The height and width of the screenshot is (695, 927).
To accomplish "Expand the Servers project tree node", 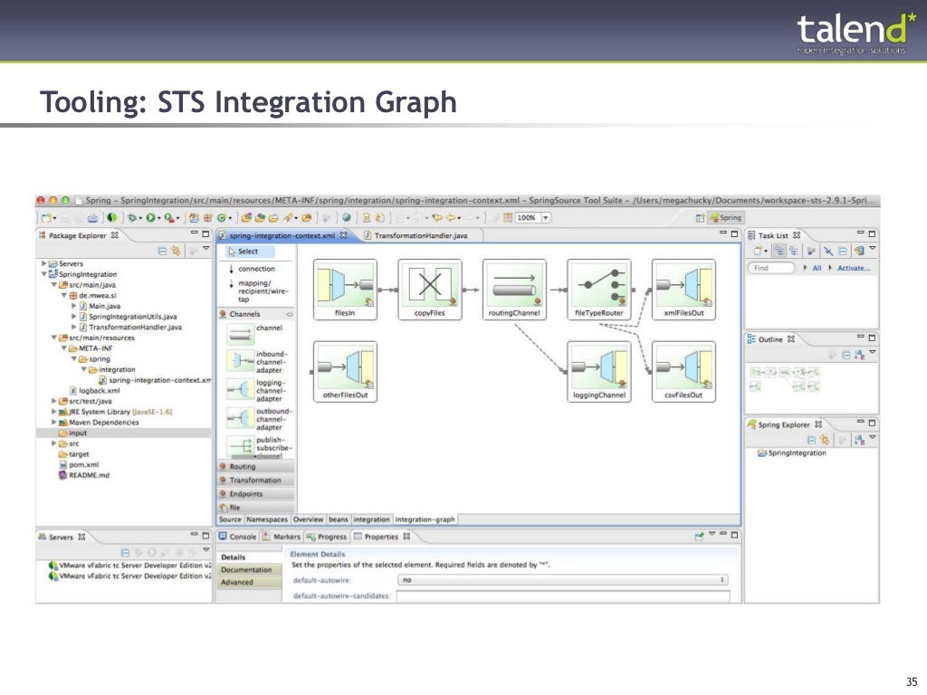I will pos(43,263).
